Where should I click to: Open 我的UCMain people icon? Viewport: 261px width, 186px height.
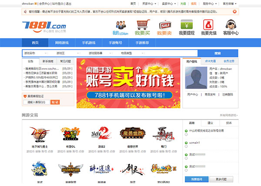coord(120,25)
